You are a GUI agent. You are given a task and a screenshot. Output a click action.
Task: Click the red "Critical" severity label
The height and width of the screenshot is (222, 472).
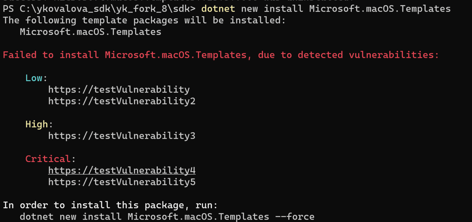pos(48,159)
